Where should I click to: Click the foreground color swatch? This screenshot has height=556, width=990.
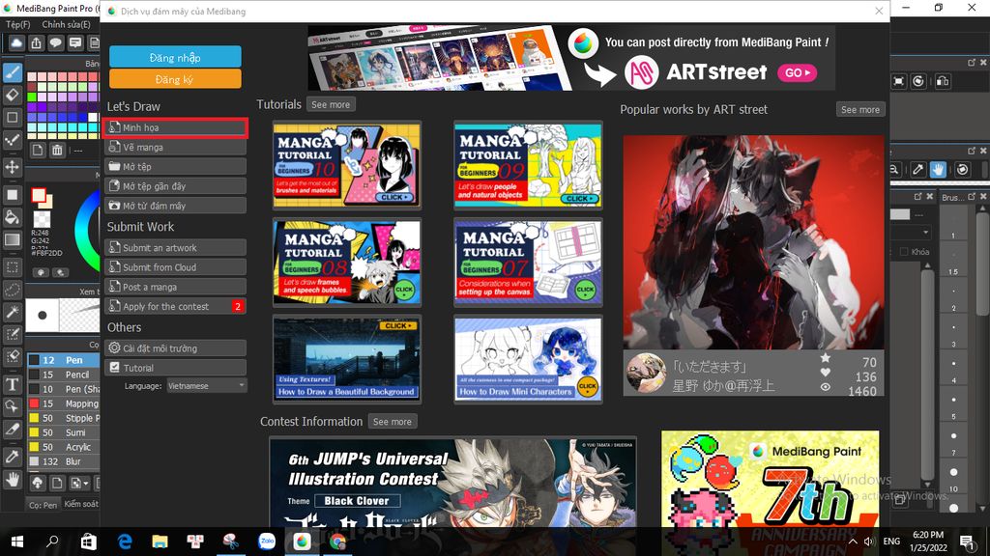[x=39, y=195]
